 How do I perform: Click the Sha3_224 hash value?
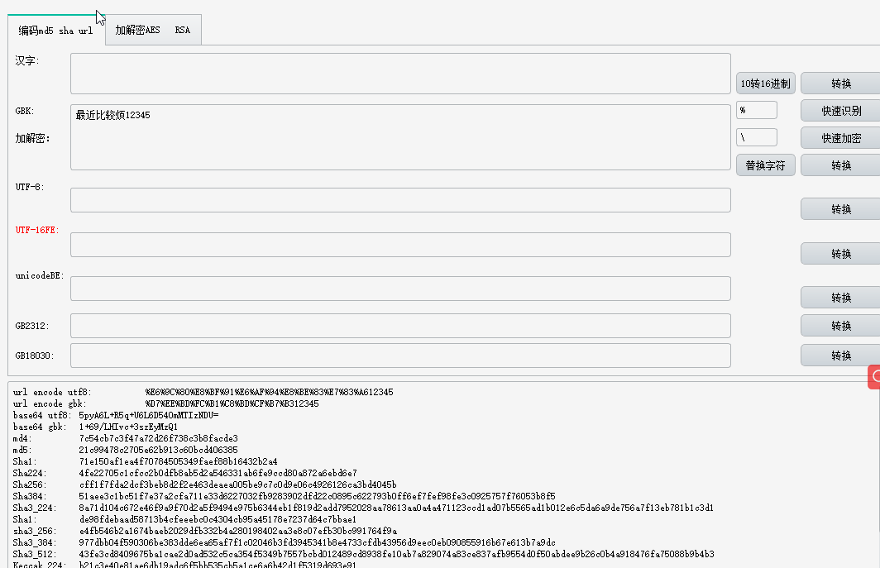point(396,508)
